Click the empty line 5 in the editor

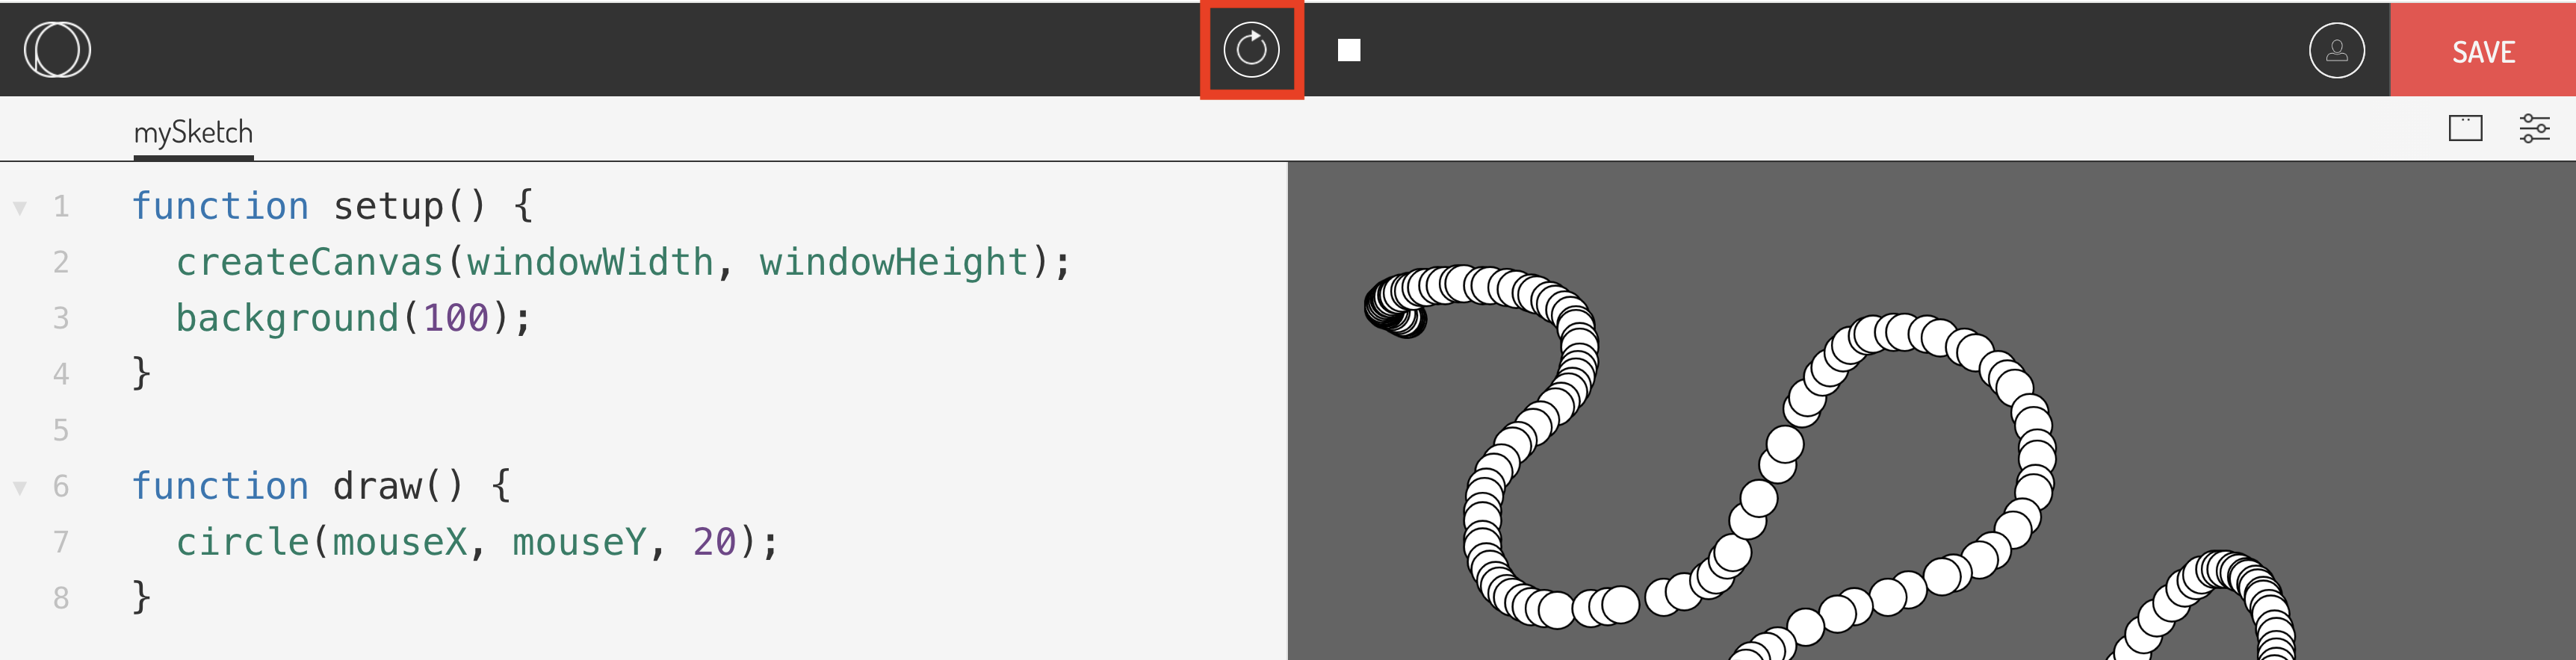pos(400,430)
